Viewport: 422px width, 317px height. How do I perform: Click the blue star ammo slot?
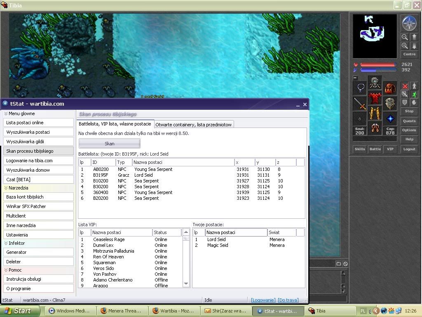390,118
